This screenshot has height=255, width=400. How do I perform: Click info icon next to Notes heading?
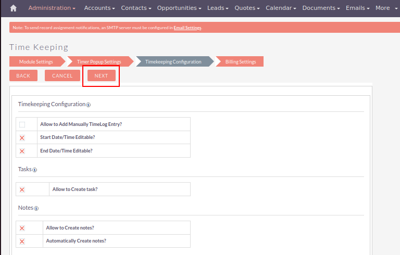click(x=36, y=209)
